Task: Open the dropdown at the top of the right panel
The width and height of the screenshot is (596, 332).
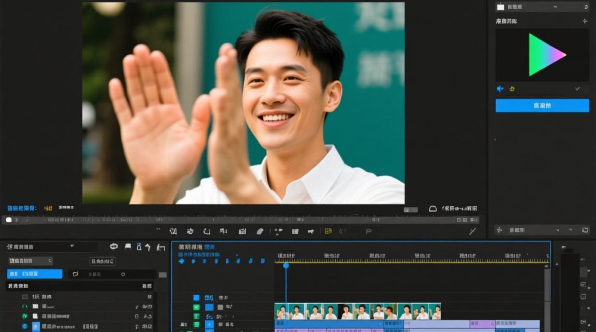Action: click(x=542, y=7)
